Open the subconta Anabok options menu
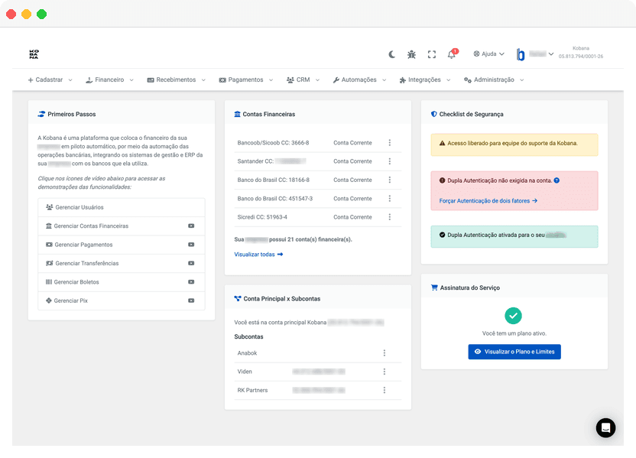This screenshot has height=458, width=636. pos(385,353)
